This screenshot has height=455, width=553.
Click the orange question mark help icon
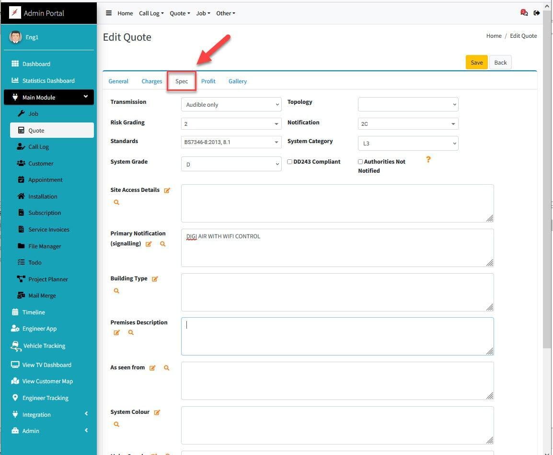tap(428, 160)
